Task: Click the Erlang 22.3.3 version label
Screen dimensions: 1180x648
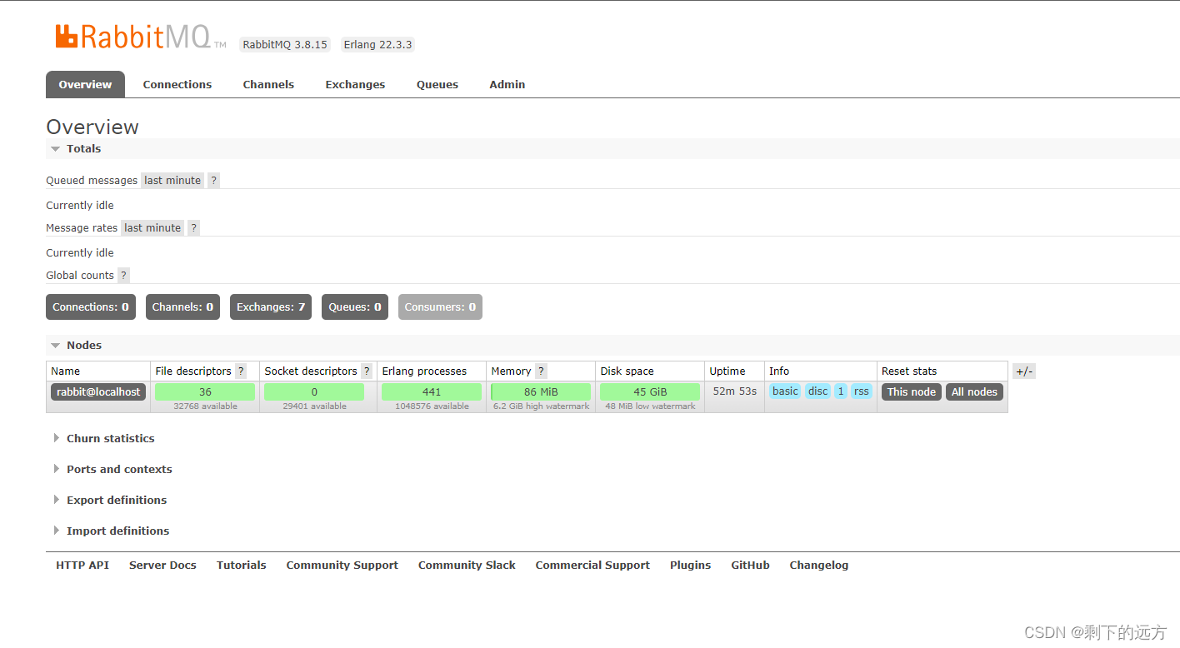Action: [377, 44]
